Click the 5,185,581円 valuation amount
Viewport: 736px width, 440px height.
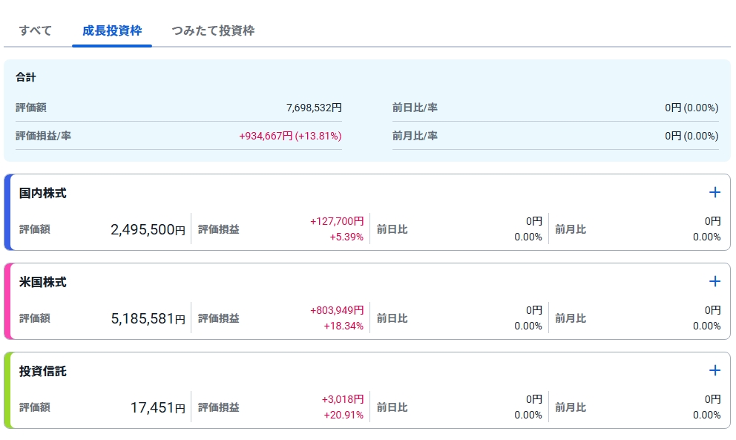click(148, 319)
